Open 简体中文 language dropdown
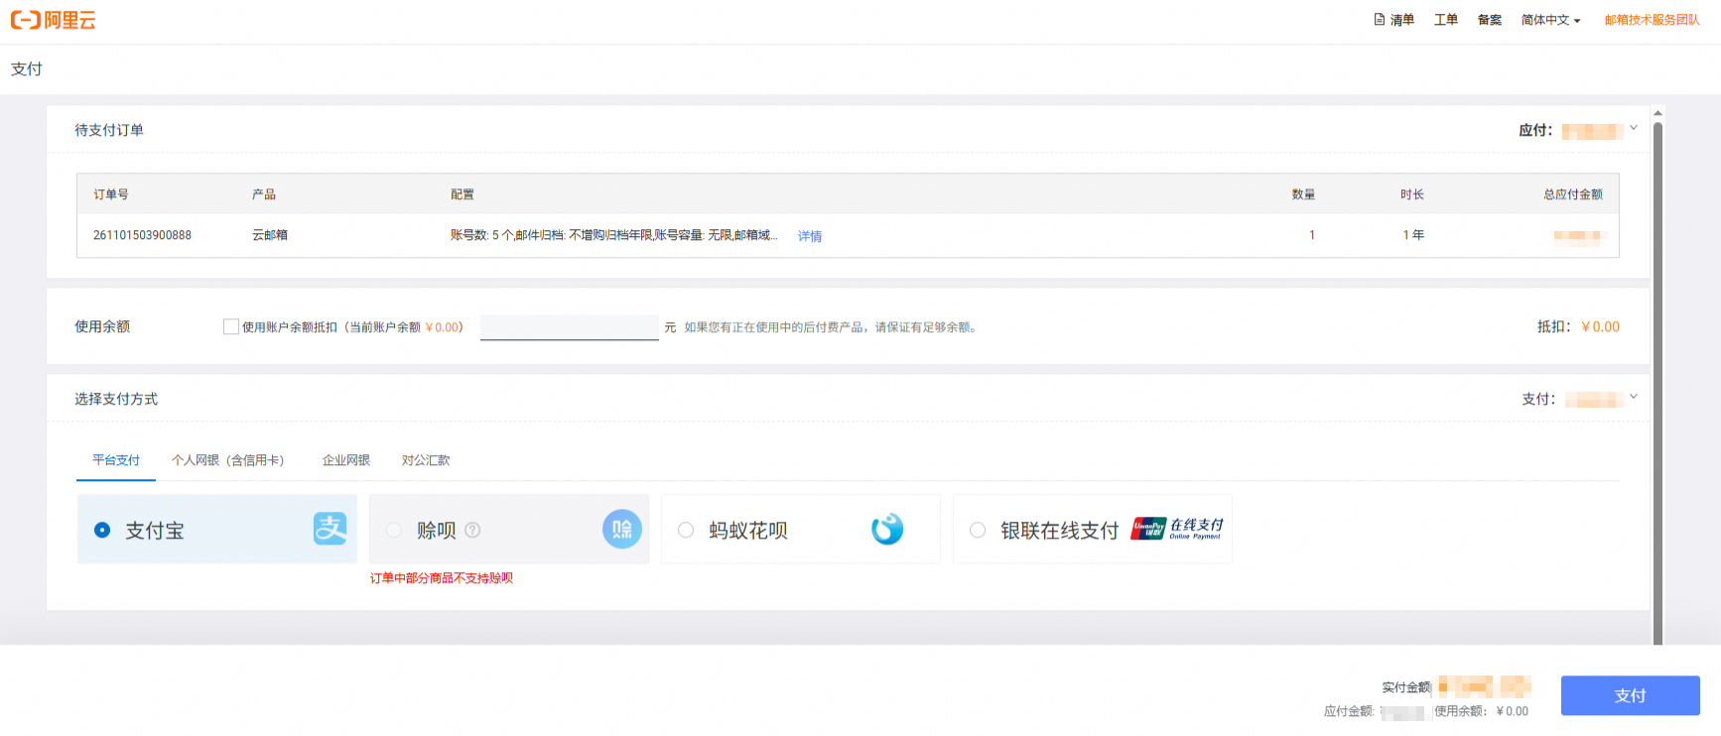 (x=1550, y=20)
